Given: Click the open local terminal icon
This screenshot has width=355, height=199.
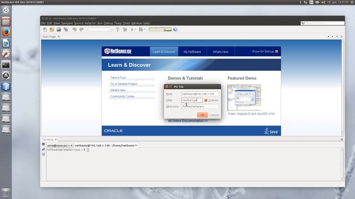Looking at the screenshot, I should coord(43,144).
